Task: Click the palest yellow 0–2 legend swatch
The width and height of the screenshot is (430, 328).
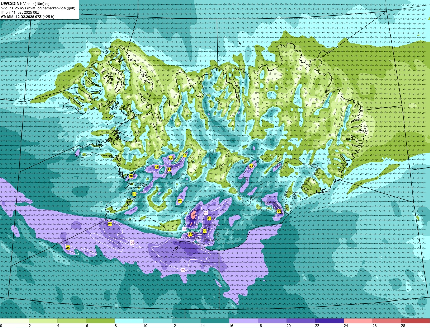Action: tap(14, 321)
